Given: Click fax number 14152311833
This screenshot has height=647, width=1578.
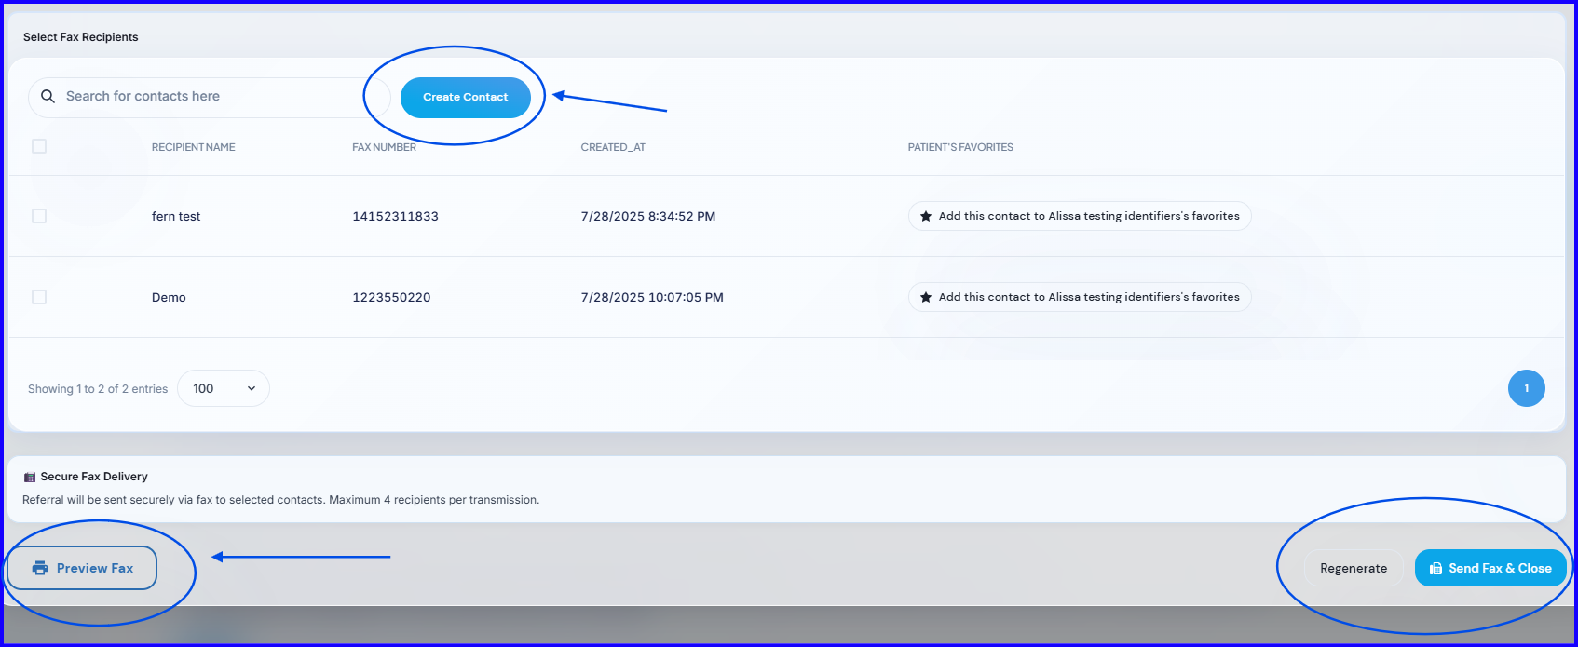Looking at the screenshot, I should [x=395, y=216].
